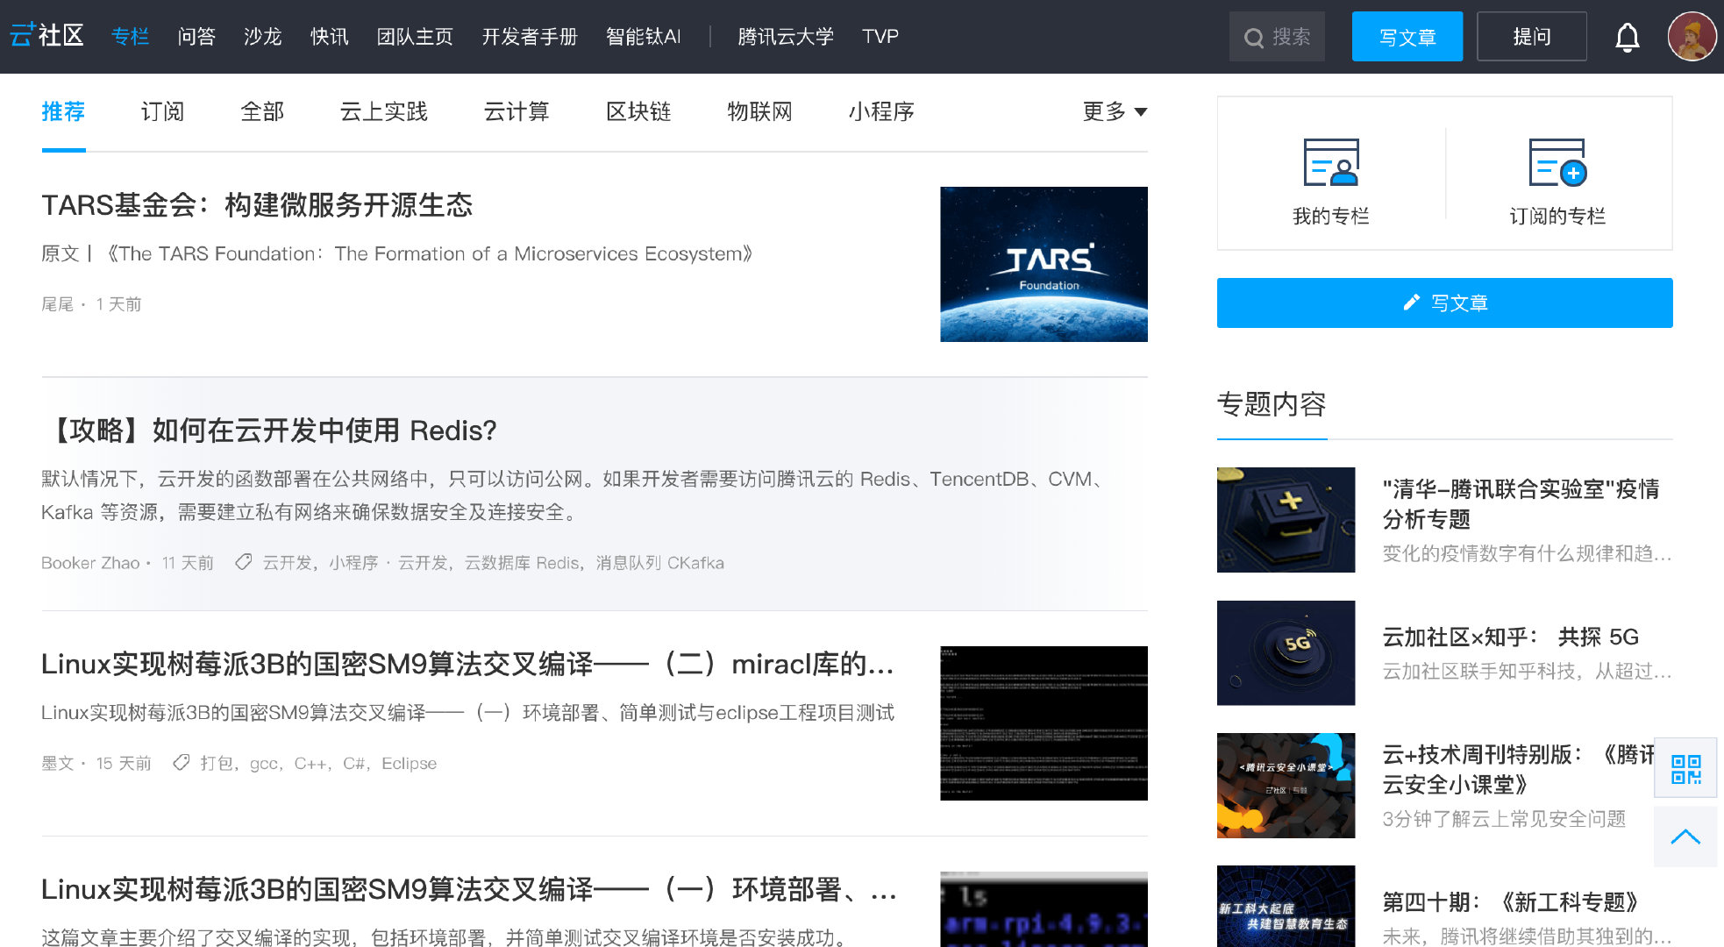Click the wide sidebar 写文章 button with pencil

click(1444, 303)
